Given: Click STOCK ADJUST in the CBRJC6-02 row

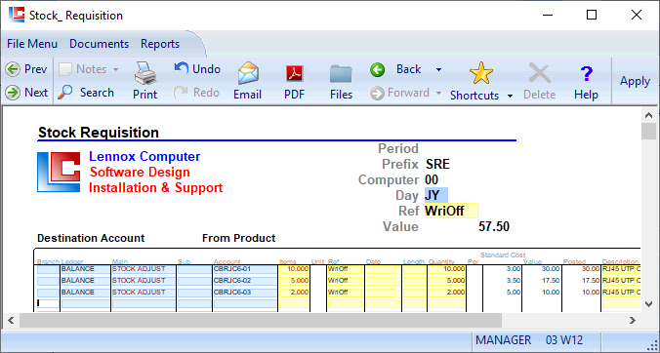Looking at the screenshot, I should [x=144, y=281].
